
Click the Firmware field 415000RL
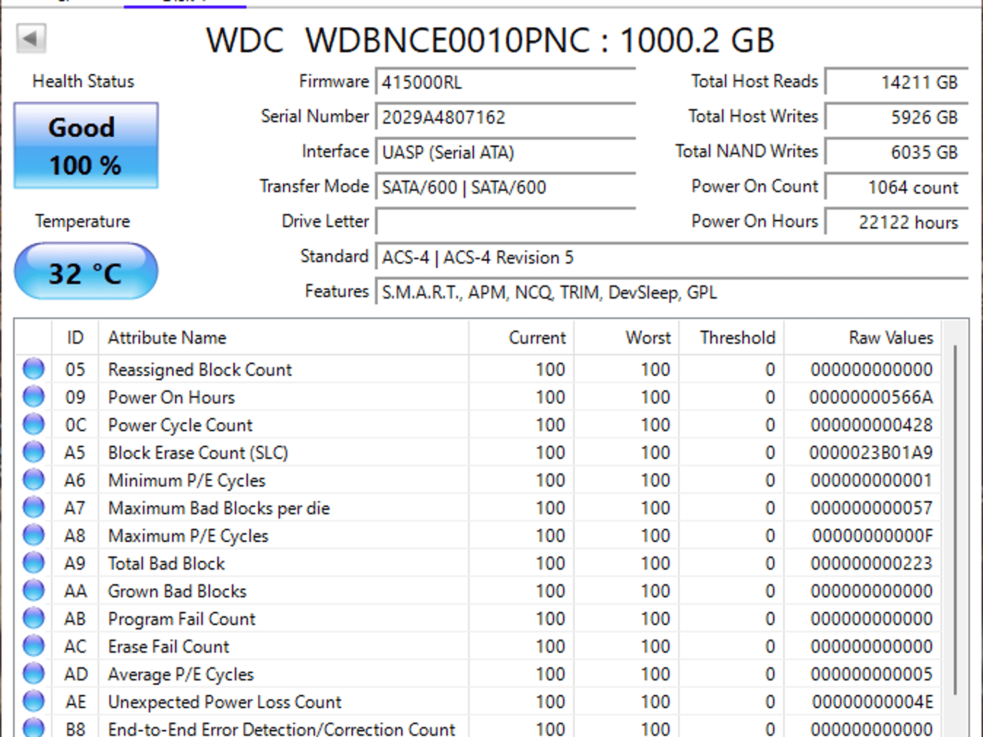point(505,82)
